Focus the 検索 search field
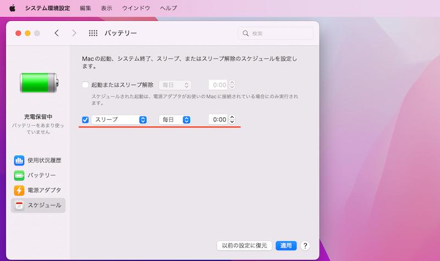 pyautogui.click(x=276, y=34)
